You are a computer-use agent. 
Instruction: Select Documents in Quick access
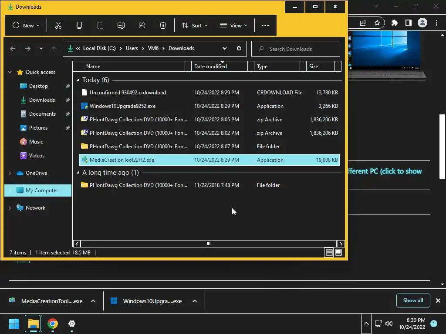(42, 114)
